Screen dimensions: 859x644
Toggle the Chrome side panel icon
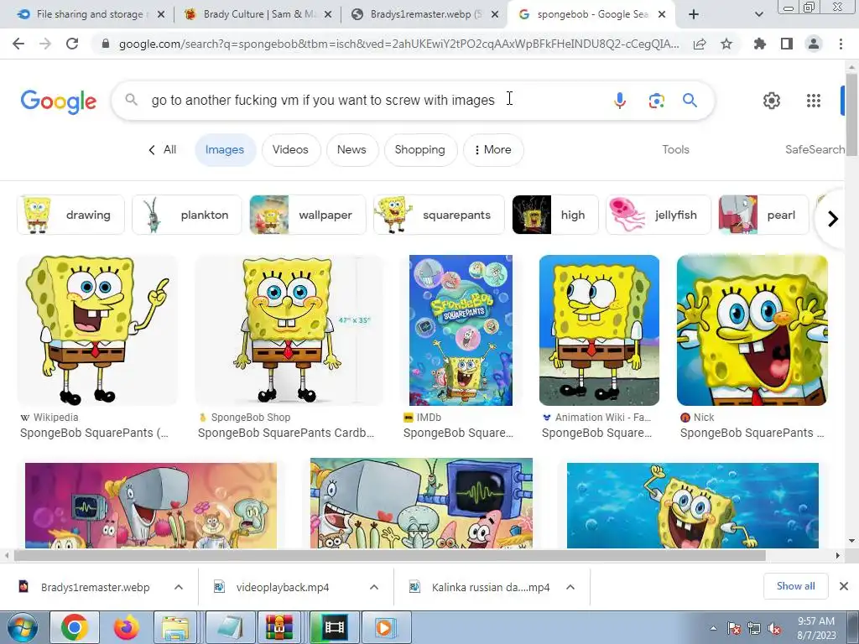tap(787, 44)
